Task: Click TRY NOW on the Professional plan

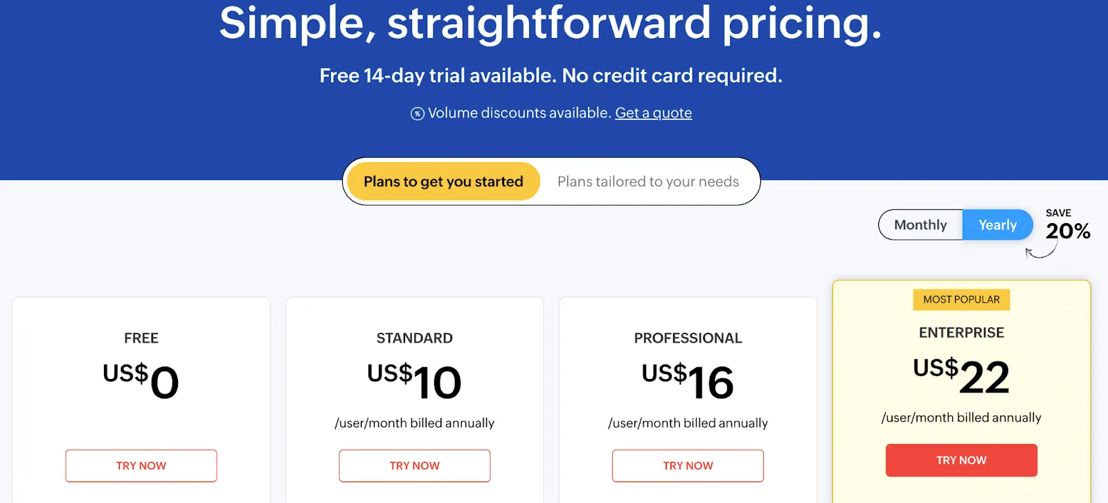Action: (688, 466)
